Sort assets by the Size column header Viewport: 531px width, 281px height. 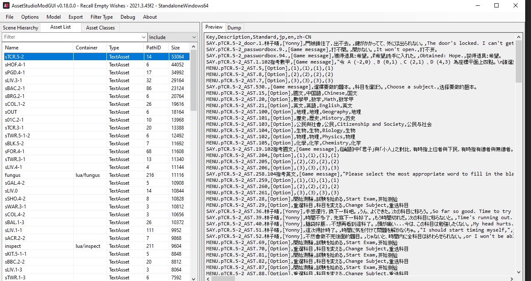coord(179,48)
